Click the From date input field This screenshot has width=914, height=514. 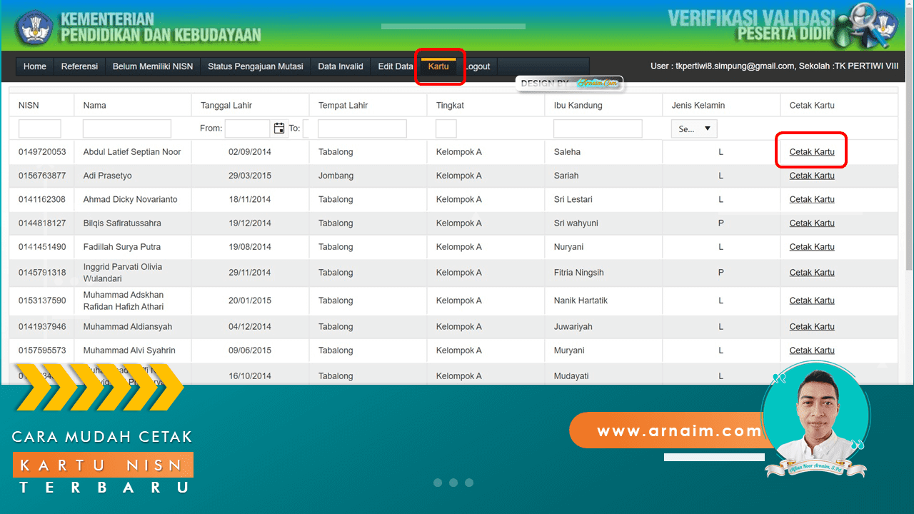[247, 128]
